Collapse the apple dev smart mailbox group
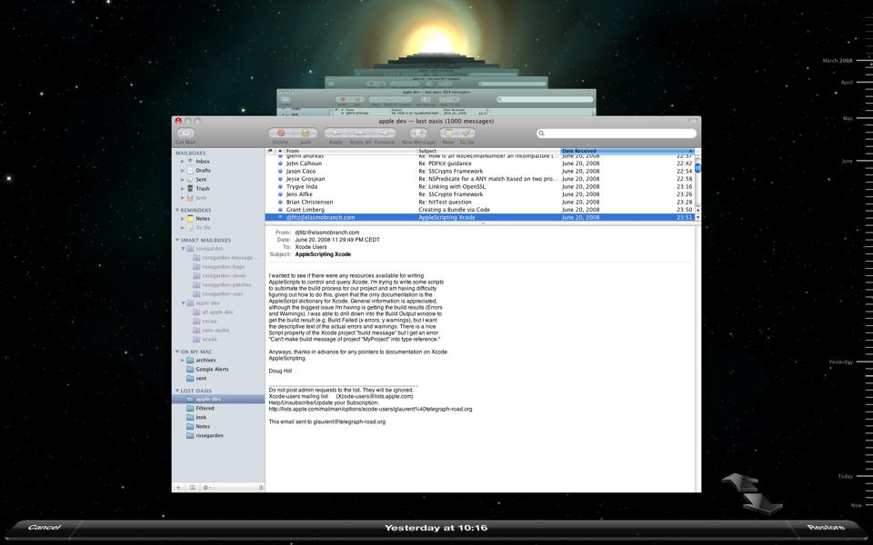 183,303
